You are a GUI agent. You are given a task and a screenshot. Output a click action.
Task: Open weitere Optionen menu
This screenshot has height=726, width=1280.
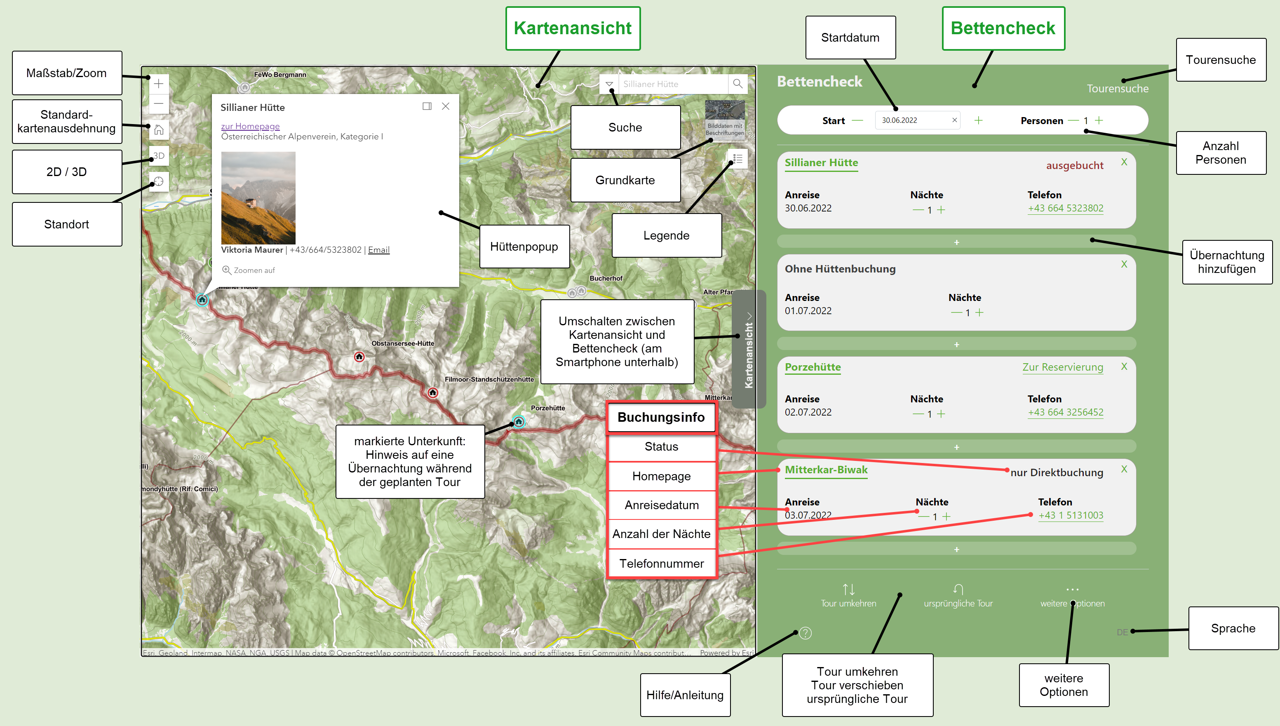click(1072, 597)
